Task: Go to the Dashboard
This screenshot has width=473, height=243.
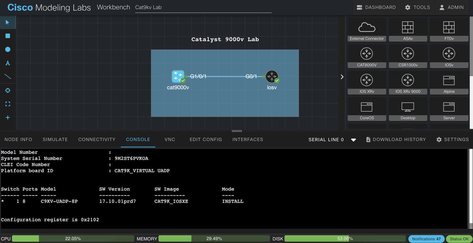Action: pyautogui.click(x=376, y=7)
